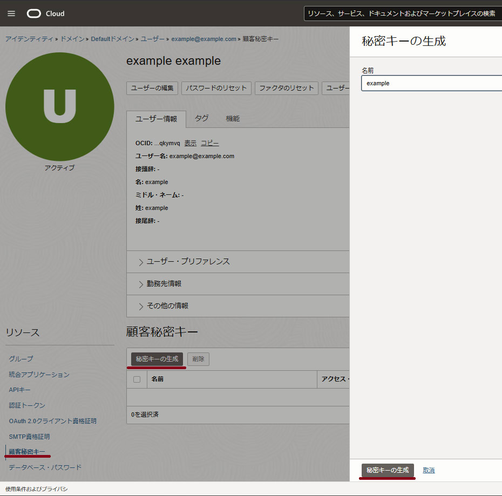Viewport: 502px width, 496px height.
Task: Cancel with the 取消 link
Action: pos(429,470)
